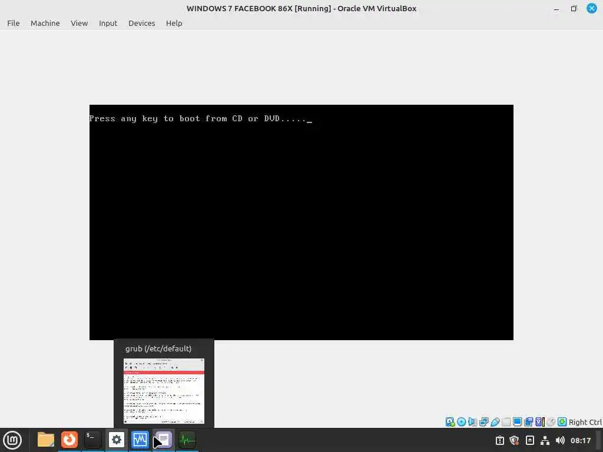The image size is (603, 452).
Task: Launch Firefox from the taskbar
Action: [x=69, y=440]
